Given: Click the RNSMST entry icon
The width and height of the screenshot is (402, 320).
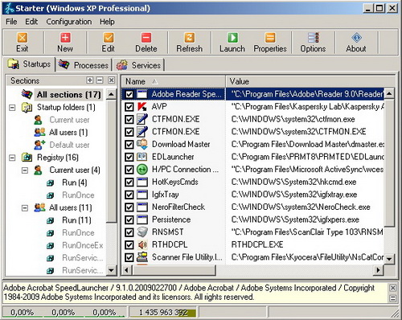Looking at the screenshot, I should pyautogui.click(x=142, y=232).
